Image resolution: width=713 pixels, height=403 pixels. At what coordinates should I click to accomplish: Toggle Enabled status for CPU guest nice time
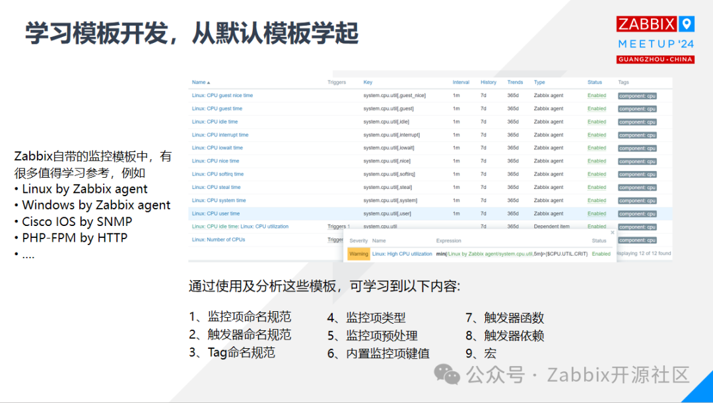tap(597, 96)
